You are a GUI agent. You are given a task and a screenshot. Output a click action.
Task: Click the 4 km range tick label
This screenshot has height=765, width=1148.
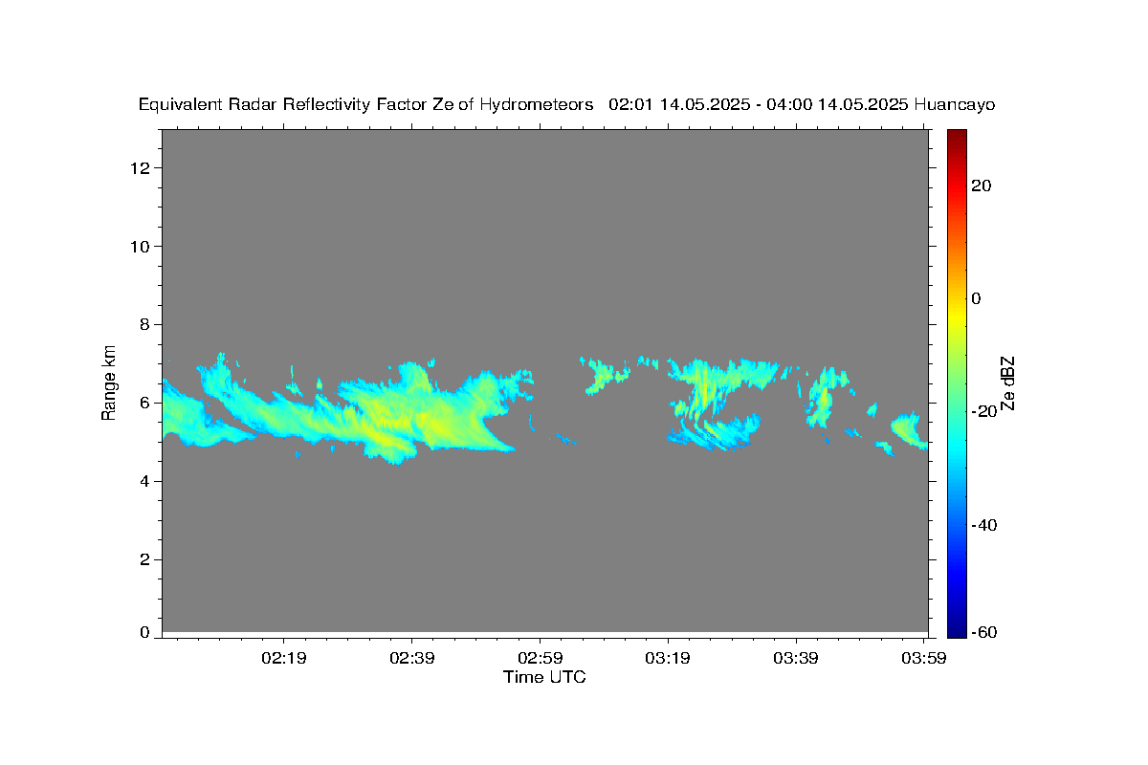[146, 481]
